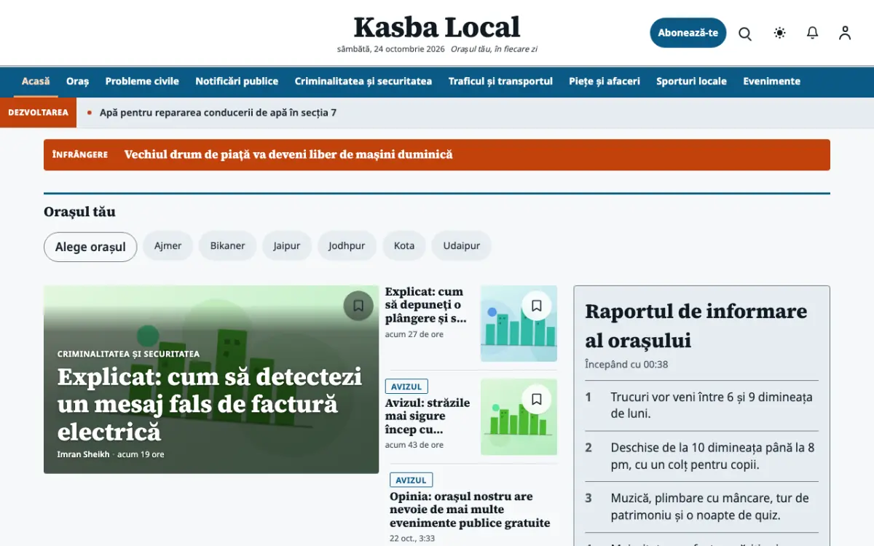Click the date 'sâmbătă, 24 octombrie 2026'
This screenshot has width=874, height=546.
coord(391,50)
